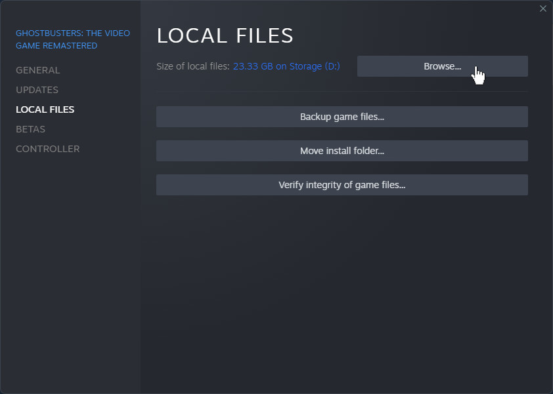Open the General settings tab
553x394 pixels.
(x=37, y=70)
